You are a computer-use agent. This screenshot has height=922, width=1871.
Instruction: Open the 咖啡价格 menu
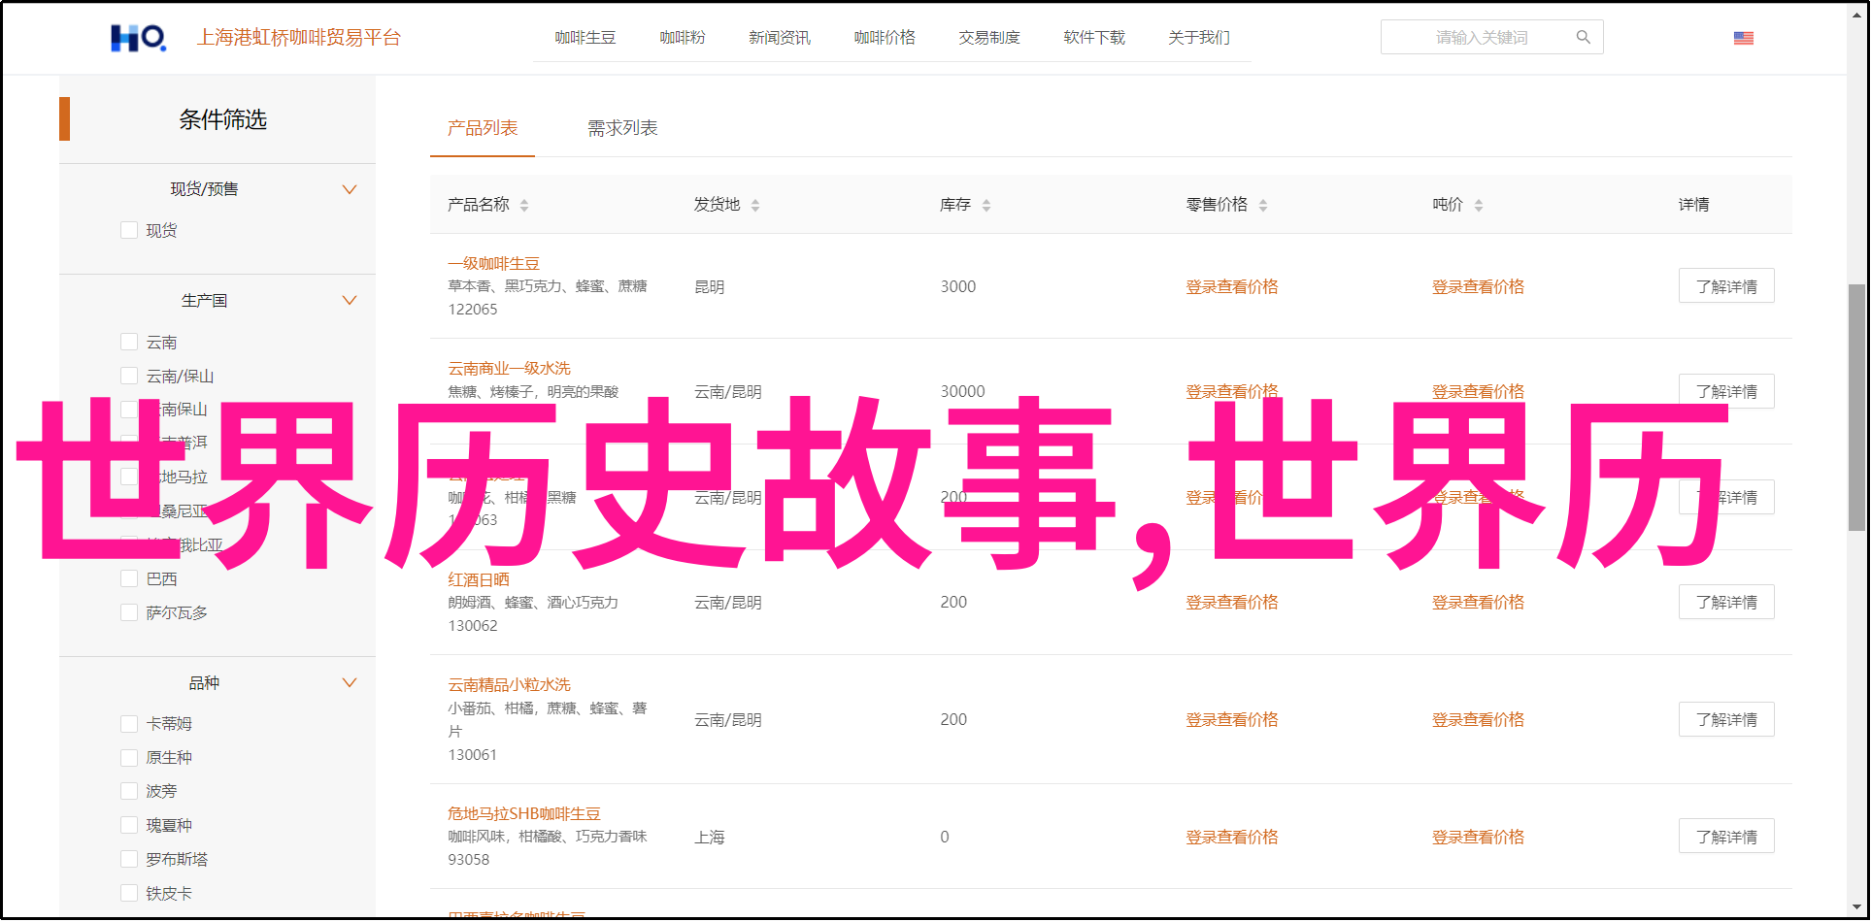pos(885,37)
